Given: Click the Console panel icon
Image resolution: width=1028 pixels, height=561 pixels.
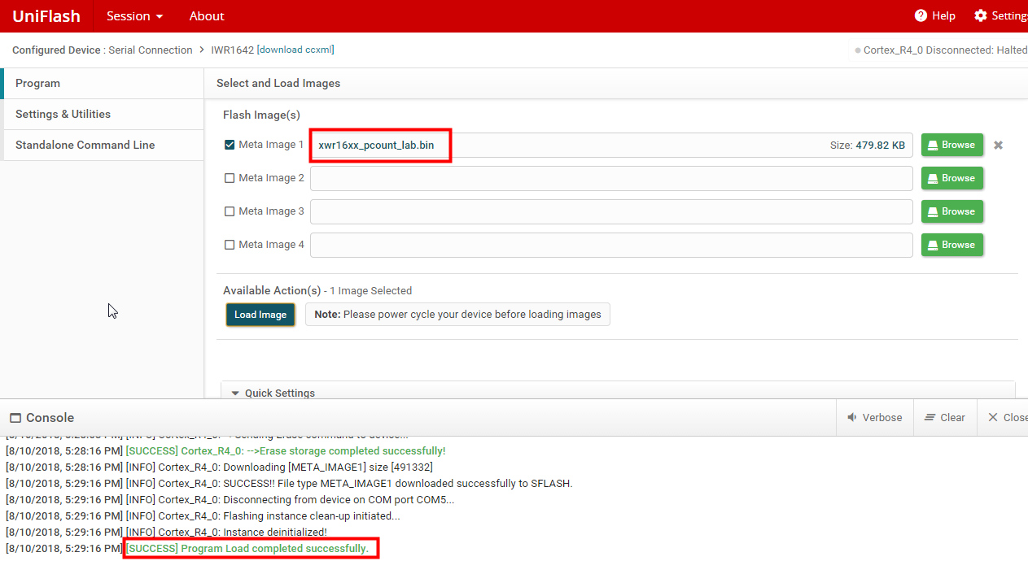Looking at the screenshot, I should tap(15, 418).
